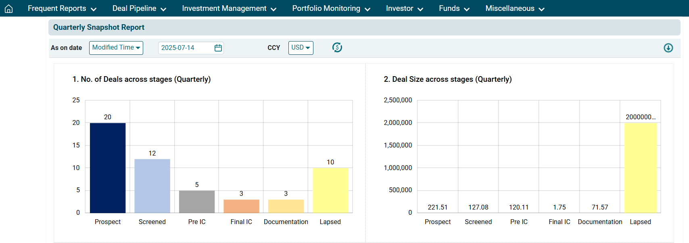Click the Documentation bar in Deals chart
Image resolution: width=689 pixels, height=243 pixels.
pyautogui.click(x=286, y=206)
